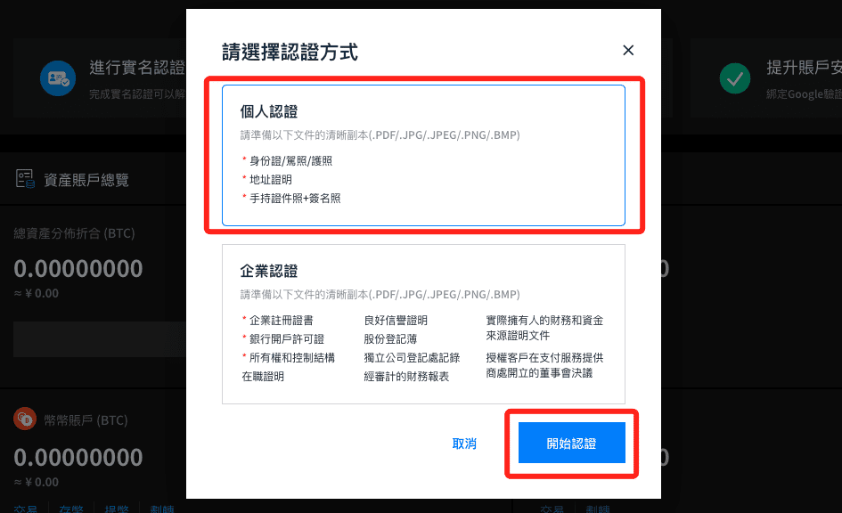Click the 幣幣賬戶 (BTC) label

pyautogui.click(x=86, y=419)
